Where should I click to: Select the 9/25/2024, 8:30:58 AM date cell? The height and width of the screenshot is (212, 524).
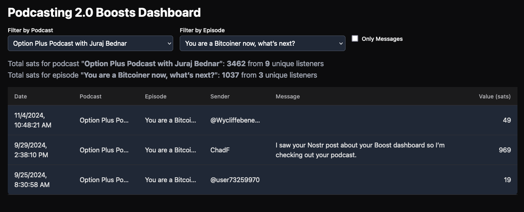[32, 180]
